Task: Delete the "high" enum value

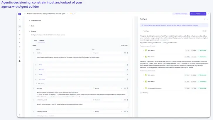Action: tap(127, 75)
